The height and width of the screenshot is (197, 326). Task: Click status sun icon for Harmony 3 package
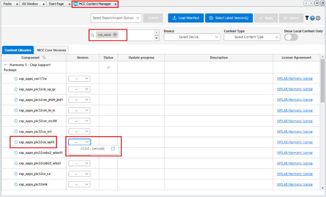[108, 67]
